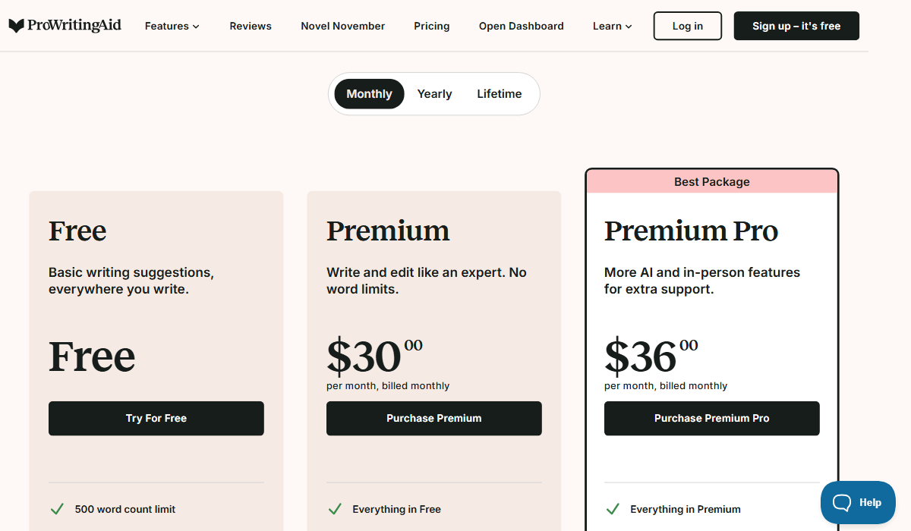911x531 pixels.
Task: Switch to Lifetime billing
Action: coord(500,94)
